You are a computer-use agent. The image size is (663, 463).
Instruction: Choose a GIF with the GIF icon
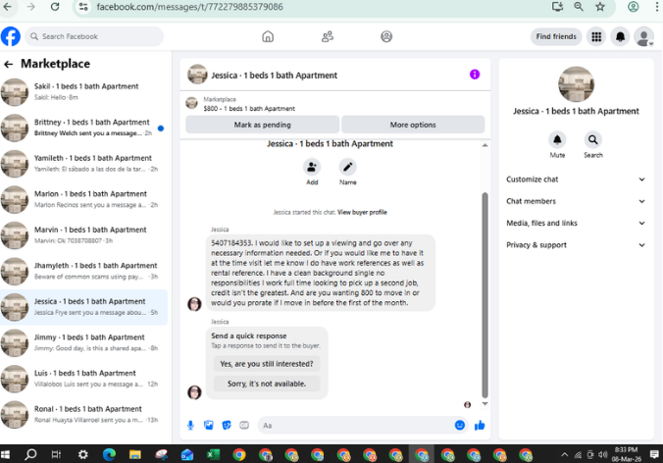coord(244,425)
